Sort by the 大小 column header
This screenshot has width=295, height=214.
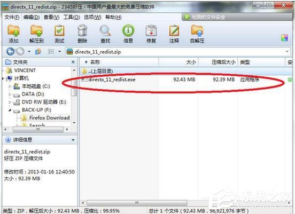[178, 62]
